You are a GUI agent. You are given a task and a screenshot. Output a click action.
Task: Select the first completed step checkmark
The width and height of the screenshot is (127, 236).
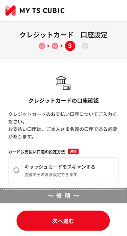point(42,46)
